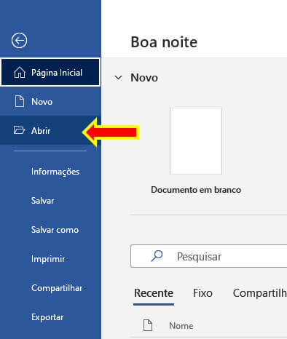Select Novo in the left sidebar

(50, 101)
